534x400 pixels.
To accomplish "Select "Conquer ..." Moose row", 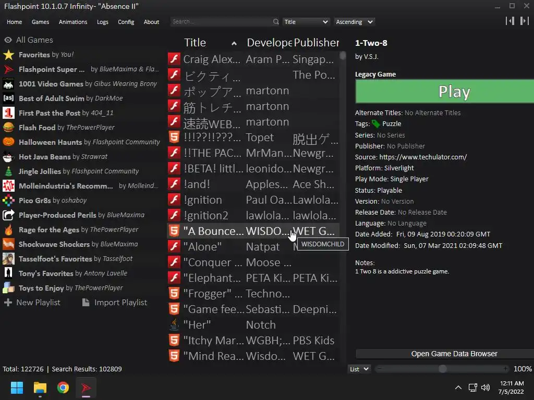I will (253, 262).
